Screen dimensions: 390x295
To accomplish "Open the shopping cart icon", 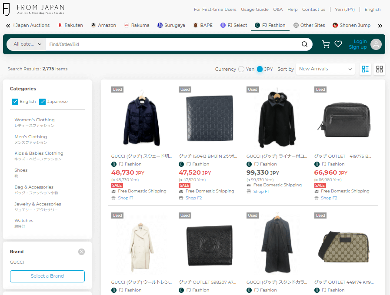I will [x=326, y=44].
